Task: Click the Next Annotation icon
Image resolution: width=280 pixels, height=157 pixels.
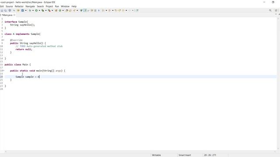Action: pos(103,10)
